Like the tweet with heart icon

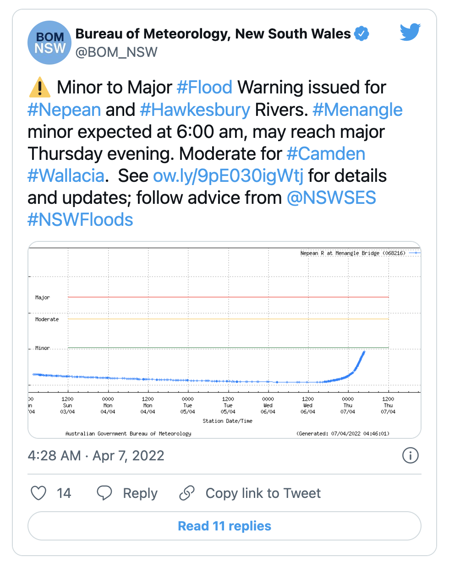pos(38,493)
